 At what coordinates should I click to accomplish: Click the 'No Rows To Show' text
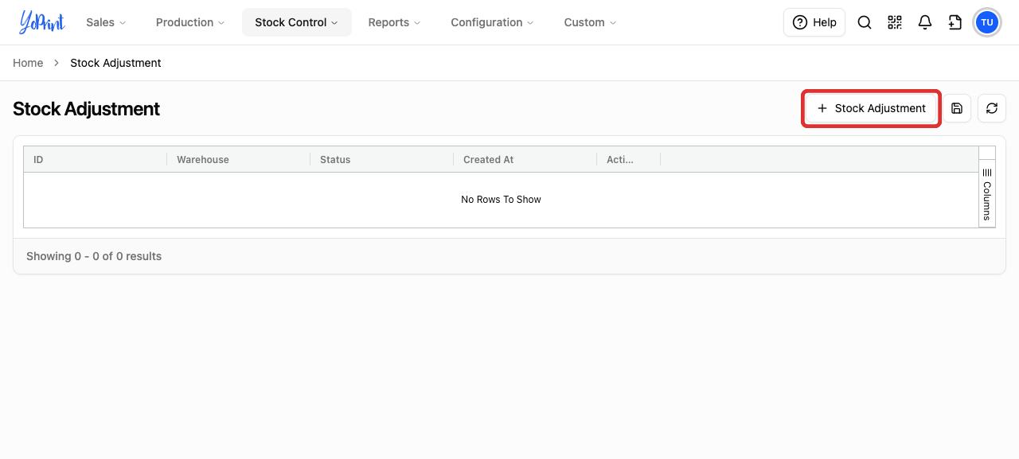[501, 200]
